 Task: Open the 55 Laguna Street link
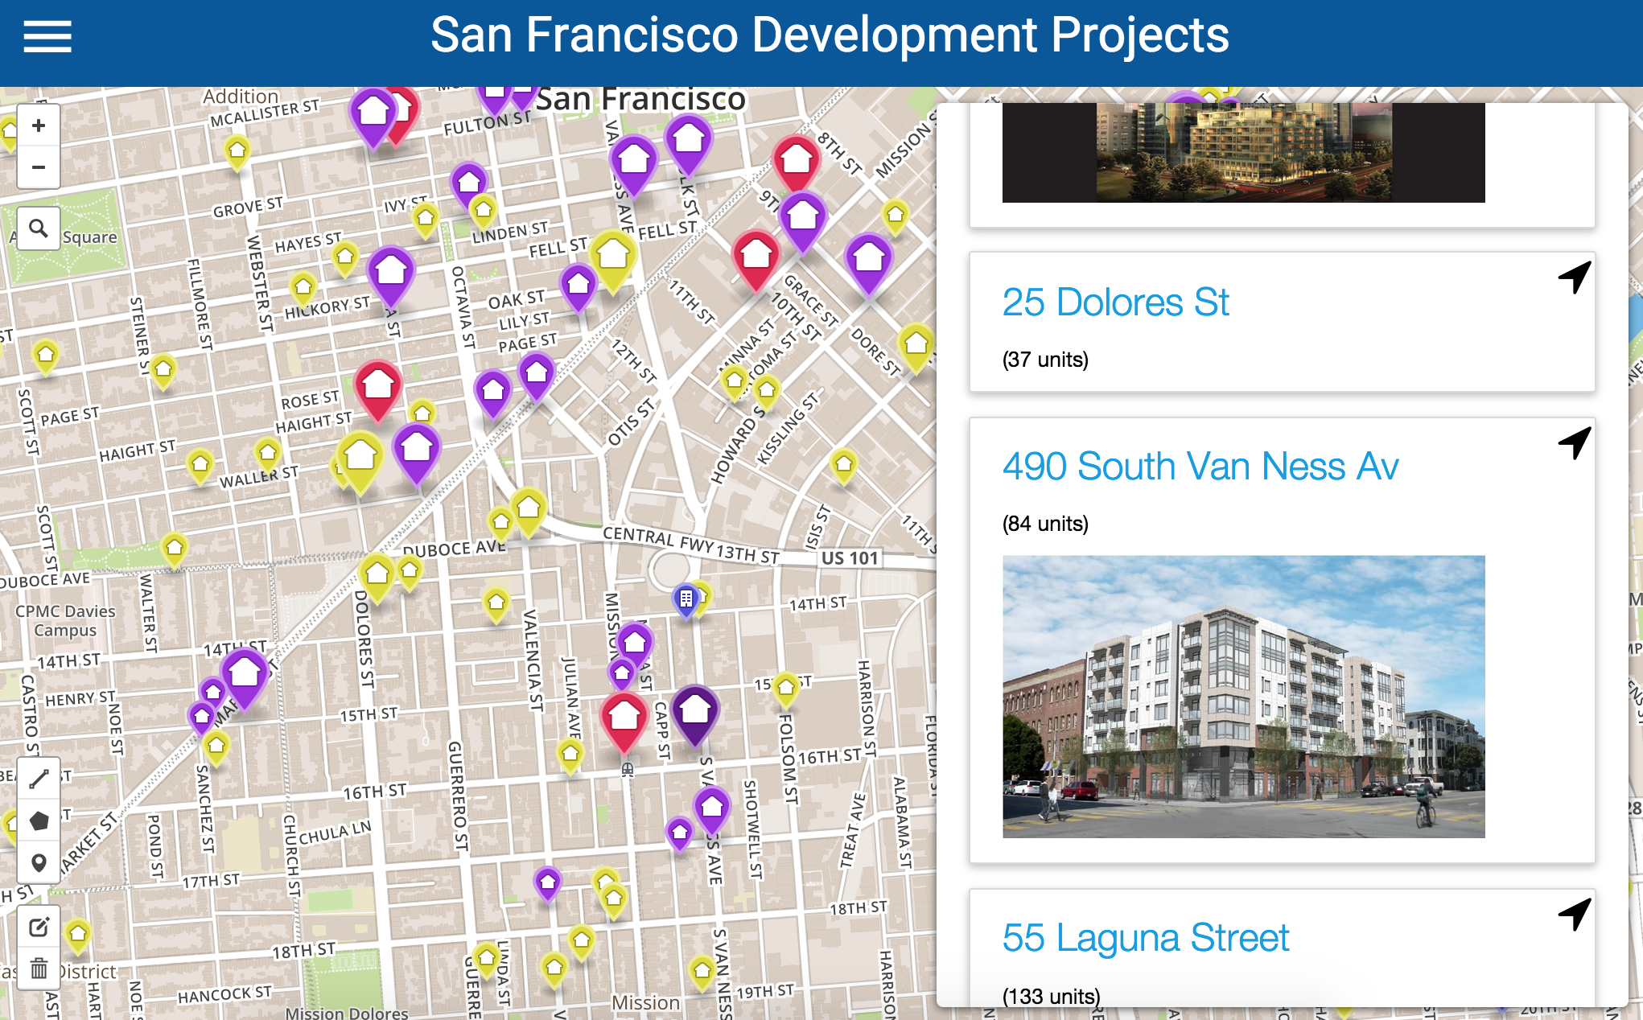click(1145, 938)
